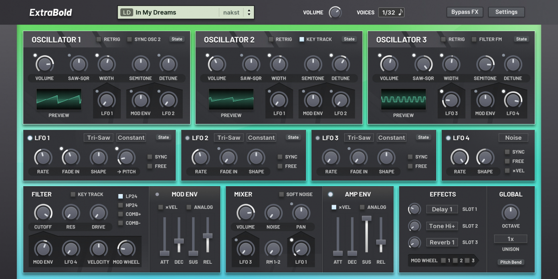This screenshot has height=279, width=558.
Task: Enable Sync Osc 2 checkbox
Action: [x=130, y=39]
